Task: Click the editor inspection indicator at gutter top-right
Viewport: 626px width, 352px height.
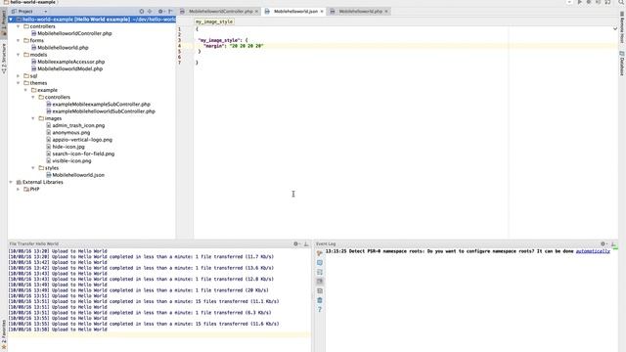Action: click(615, 28)
